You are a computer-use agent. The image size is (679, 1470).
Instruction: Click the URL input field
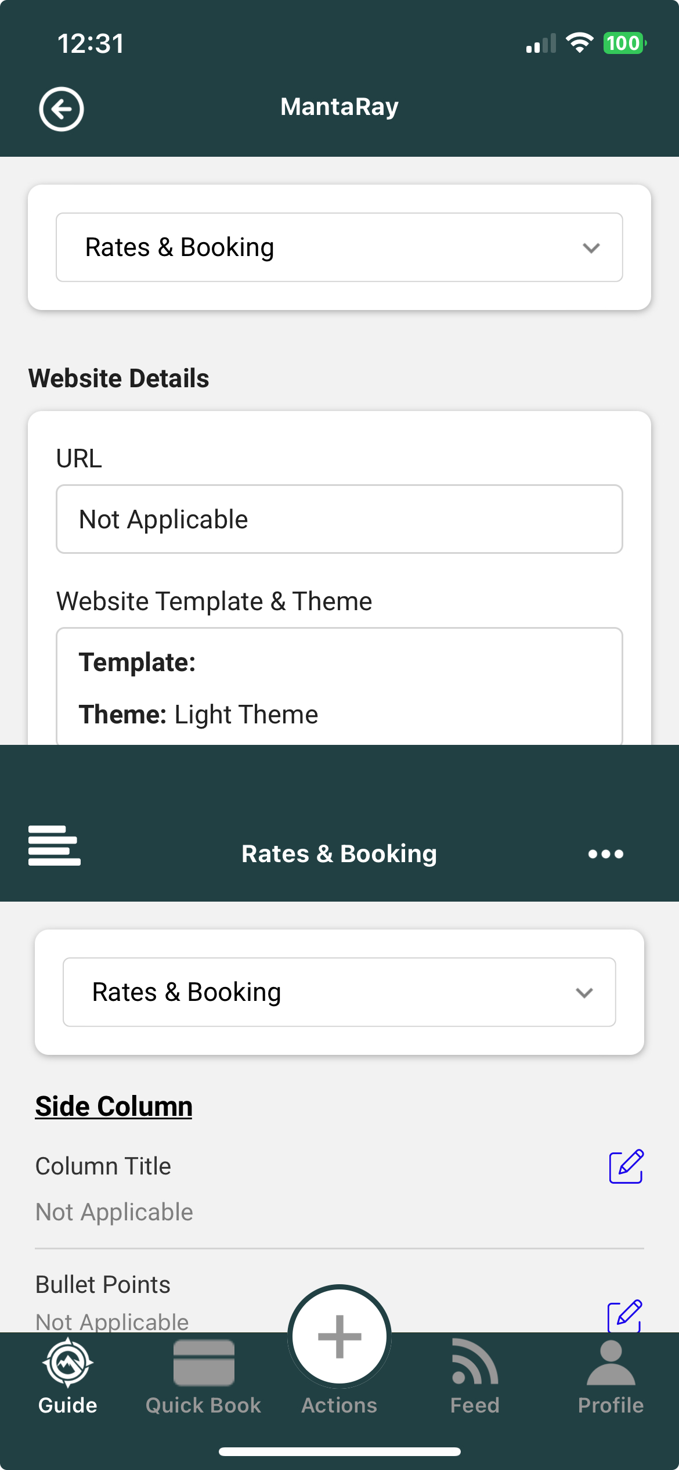tap(339, 519)
